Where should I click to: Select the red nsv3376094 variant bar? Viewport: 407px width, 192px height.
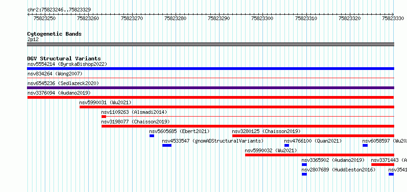[211, 97]
